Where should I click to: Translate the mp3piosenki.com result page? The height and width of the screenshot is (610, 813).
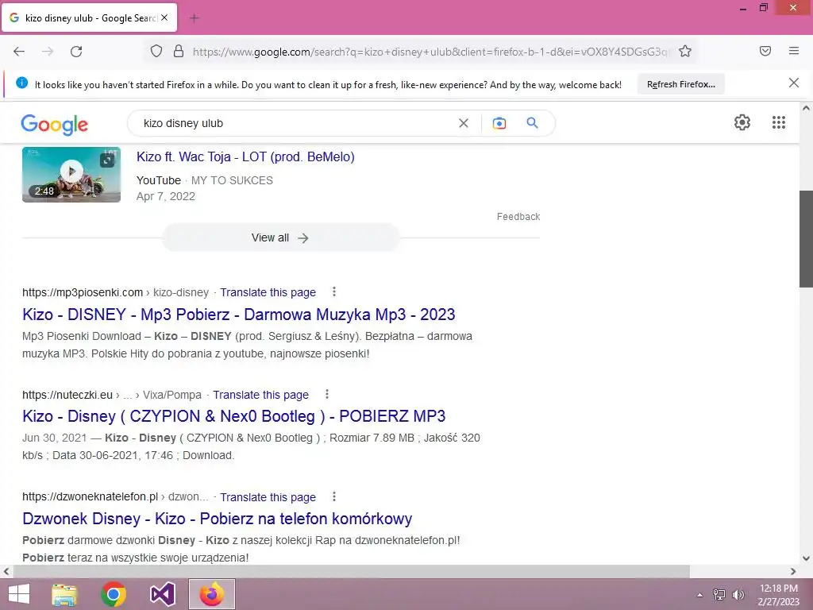pos(268,292)
